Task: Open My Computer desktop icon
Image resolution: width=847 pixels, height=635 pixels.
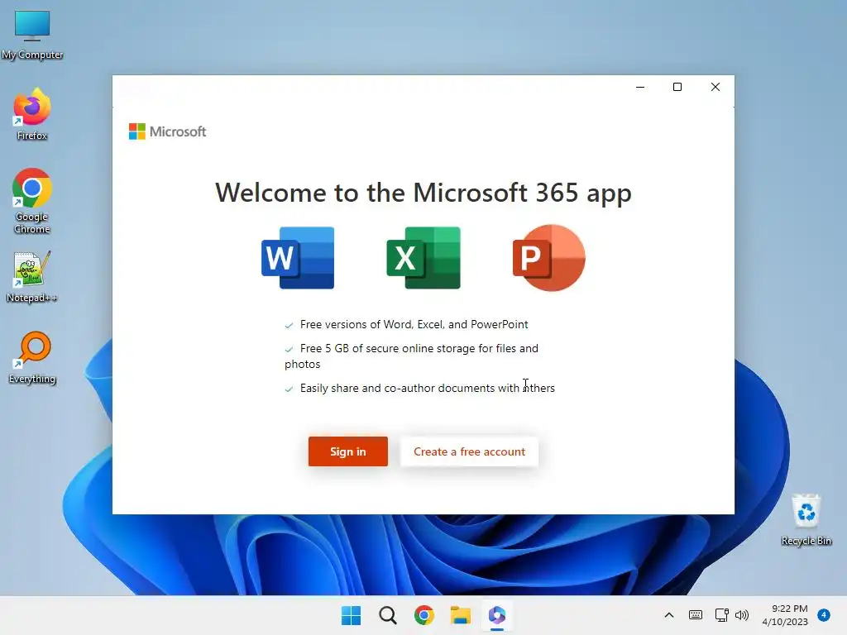Action: [x=32, y=35]
